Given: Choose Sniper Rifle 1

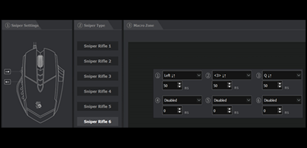Looking at the screenshot, I should coord(97,46).
